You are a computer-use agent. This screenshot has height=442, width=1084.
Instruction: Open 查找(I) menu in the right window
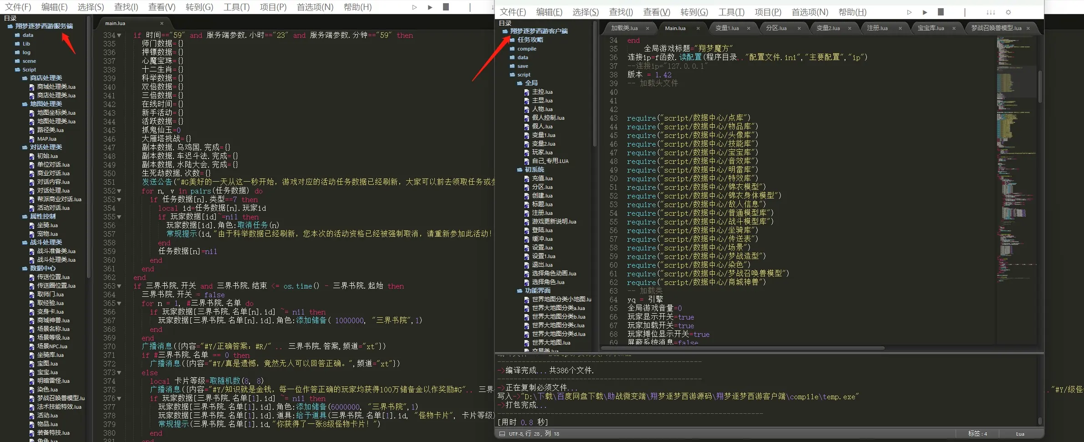point(621,12)
